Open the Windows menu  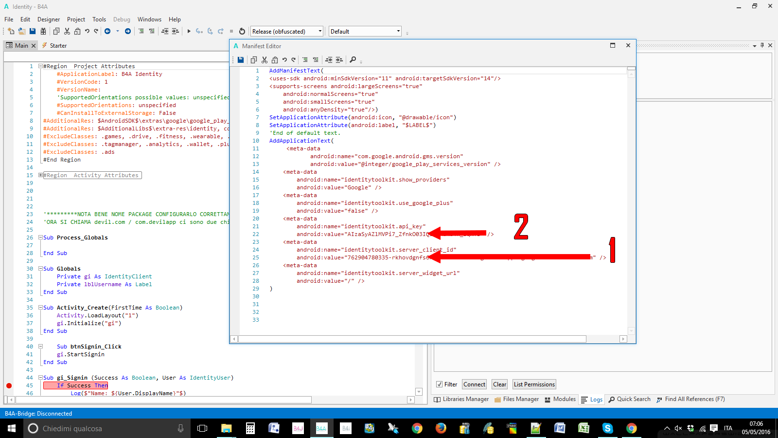[149, 19]
